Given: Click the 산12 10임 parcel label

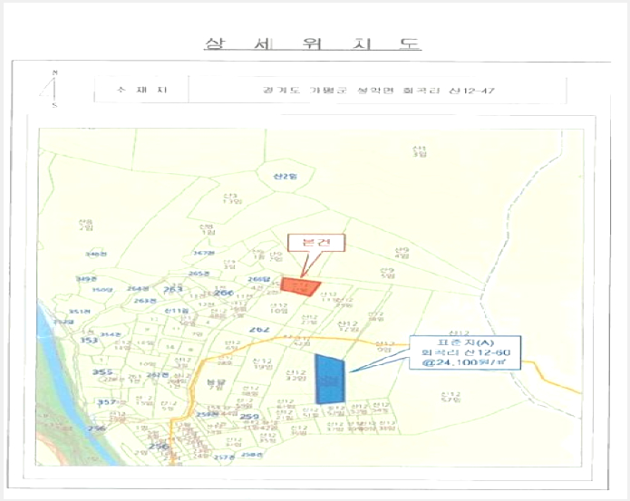Looking at the screenshot, I should pyautogui.click(x=278, y=308).
